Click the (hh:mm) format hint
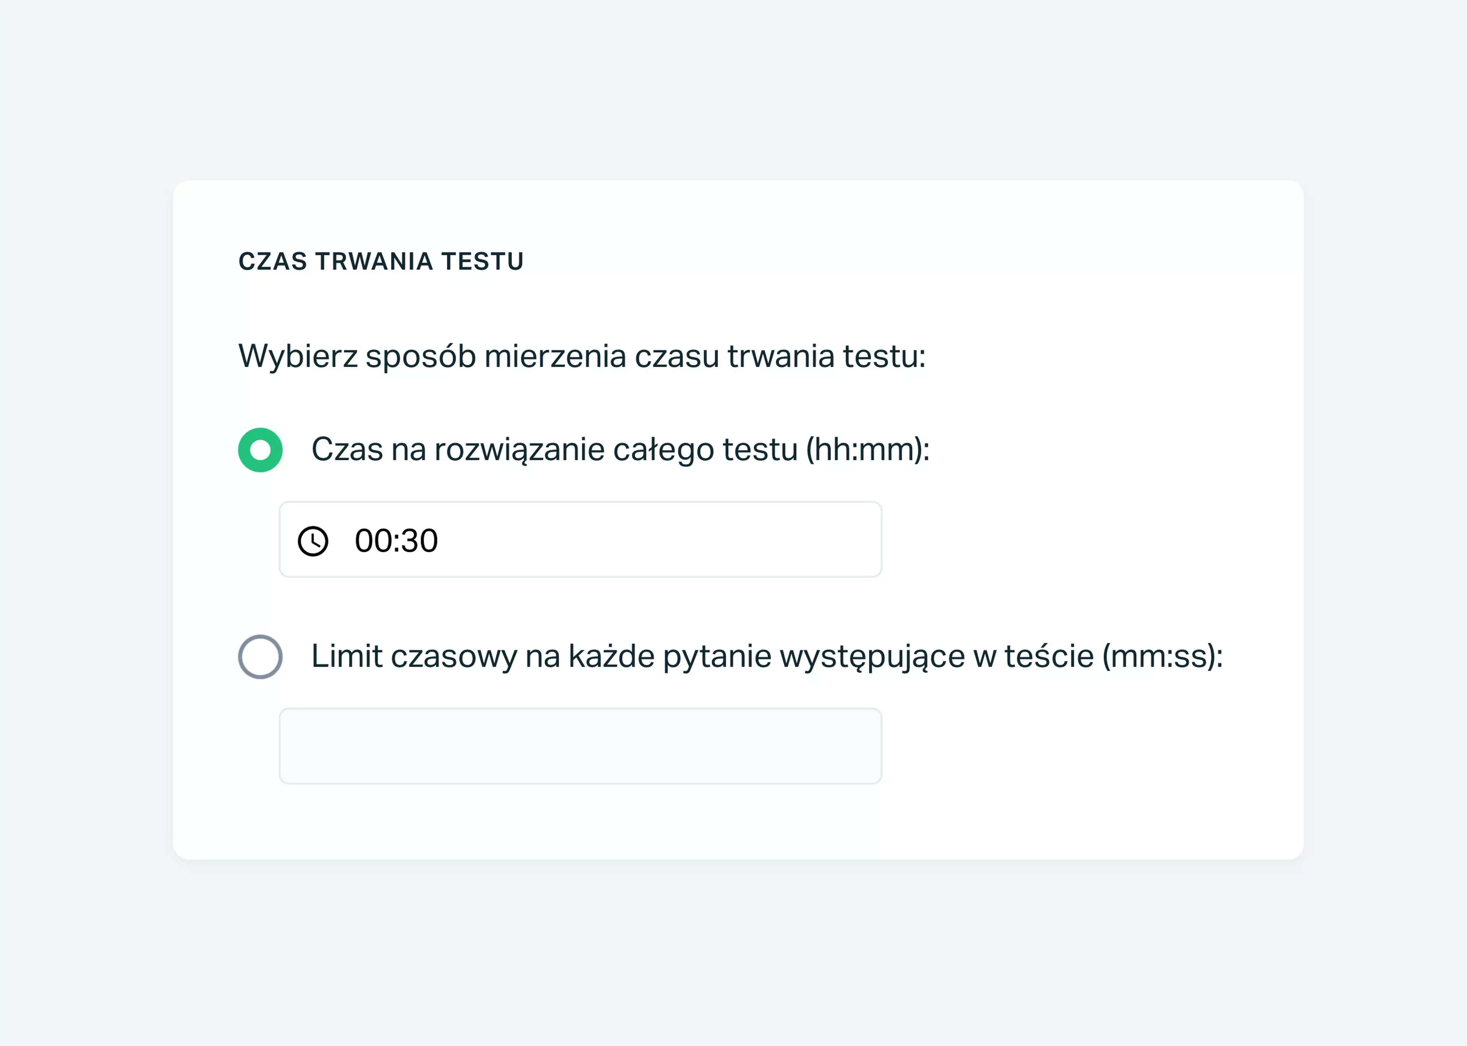The height and width of the screenshot is (1046, 1467). click(x=868, y=449)
